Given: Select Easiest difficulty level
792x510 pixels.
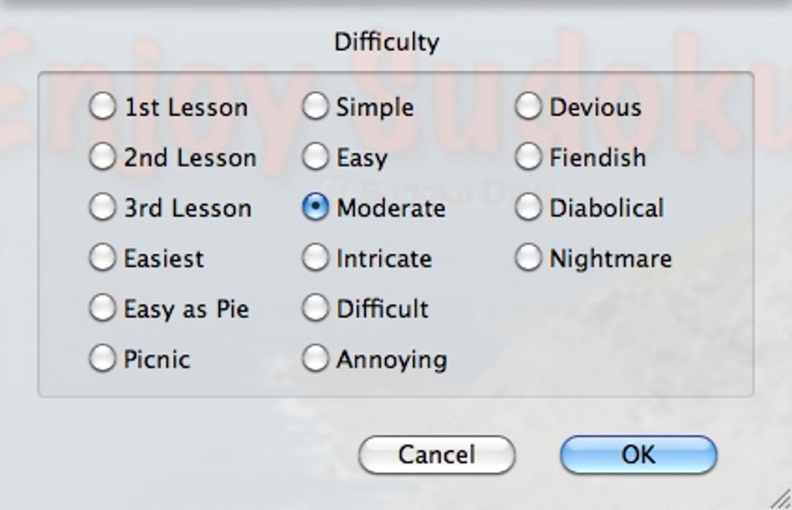Looking at the screenshot, I should [x=102, y=258].
